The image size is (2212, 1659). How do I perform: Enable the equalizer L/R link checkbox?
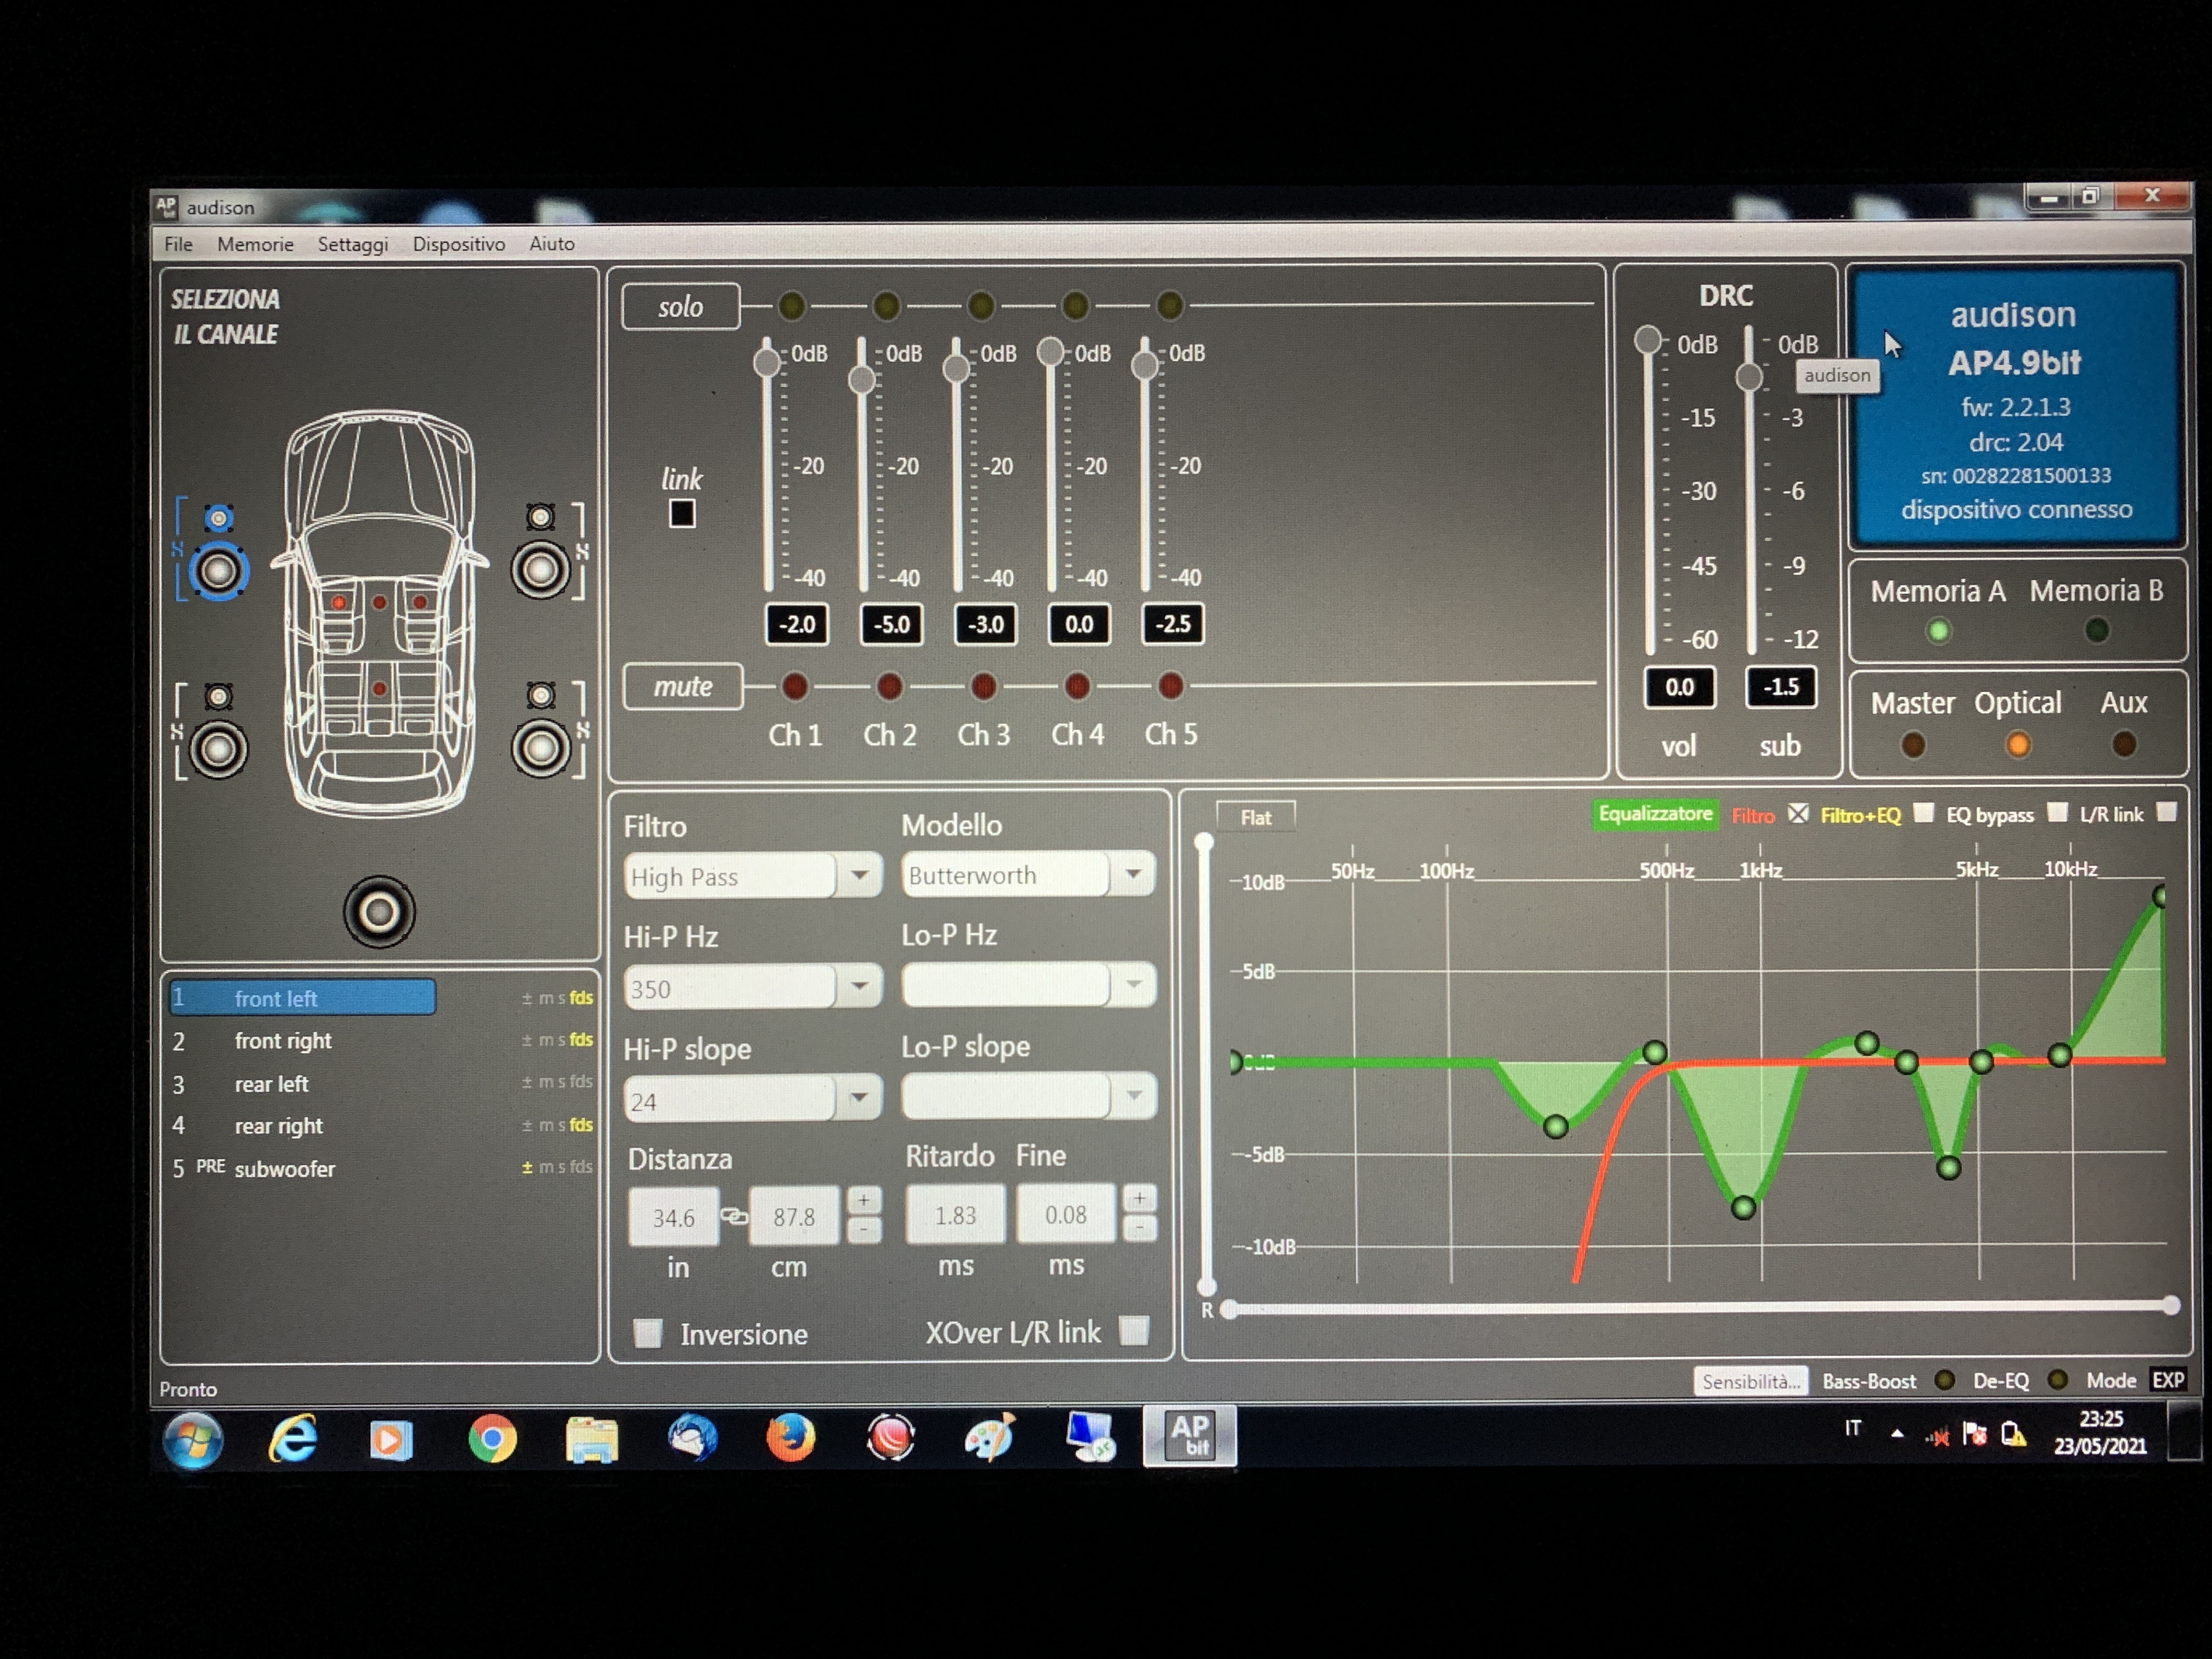[2166, 812]
